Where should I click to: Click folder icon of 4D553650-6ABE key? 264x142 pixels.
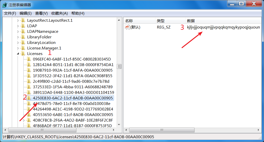29,115
